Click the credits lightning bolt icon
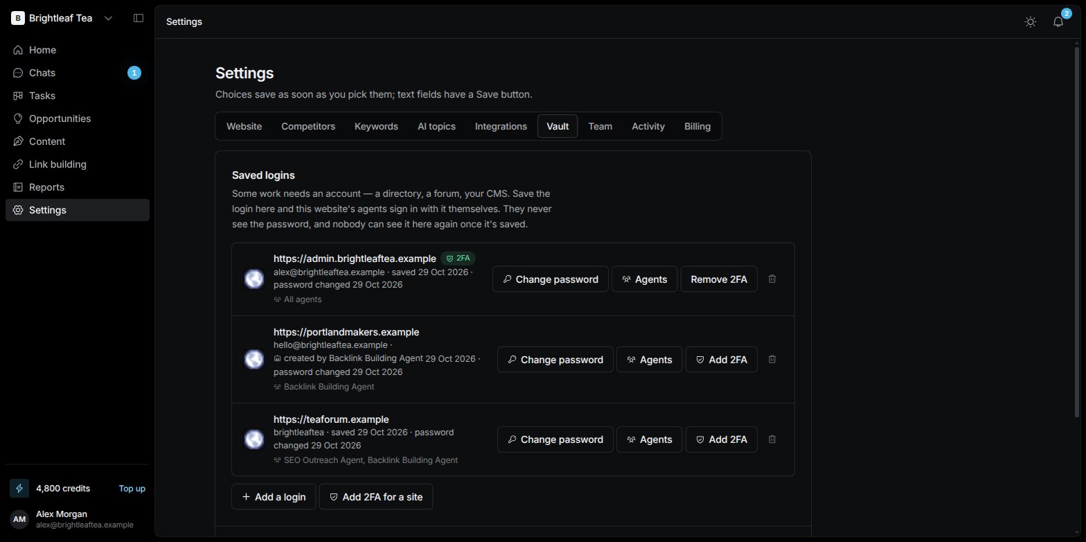1086x542 pixels. [x=19, y=489]
